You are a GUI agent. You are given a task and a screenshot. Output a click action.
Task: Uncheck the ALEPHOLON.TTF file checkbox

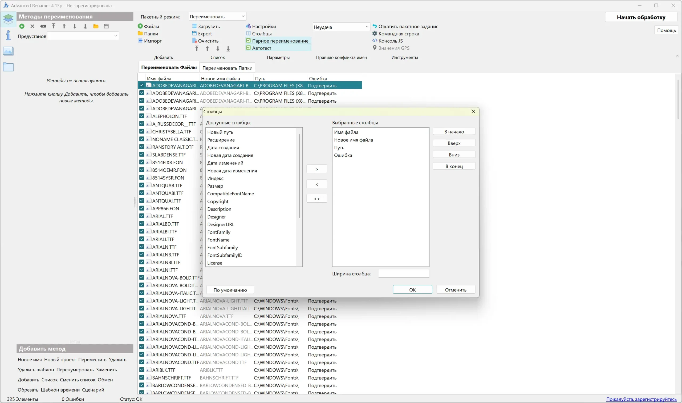point(142,116)
